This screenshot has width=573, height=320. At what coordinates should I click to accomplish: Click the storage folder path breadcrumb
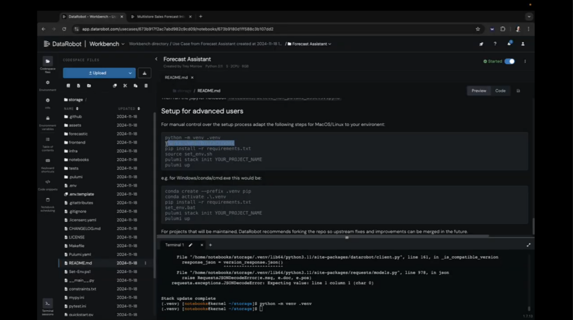pos(73,99)
